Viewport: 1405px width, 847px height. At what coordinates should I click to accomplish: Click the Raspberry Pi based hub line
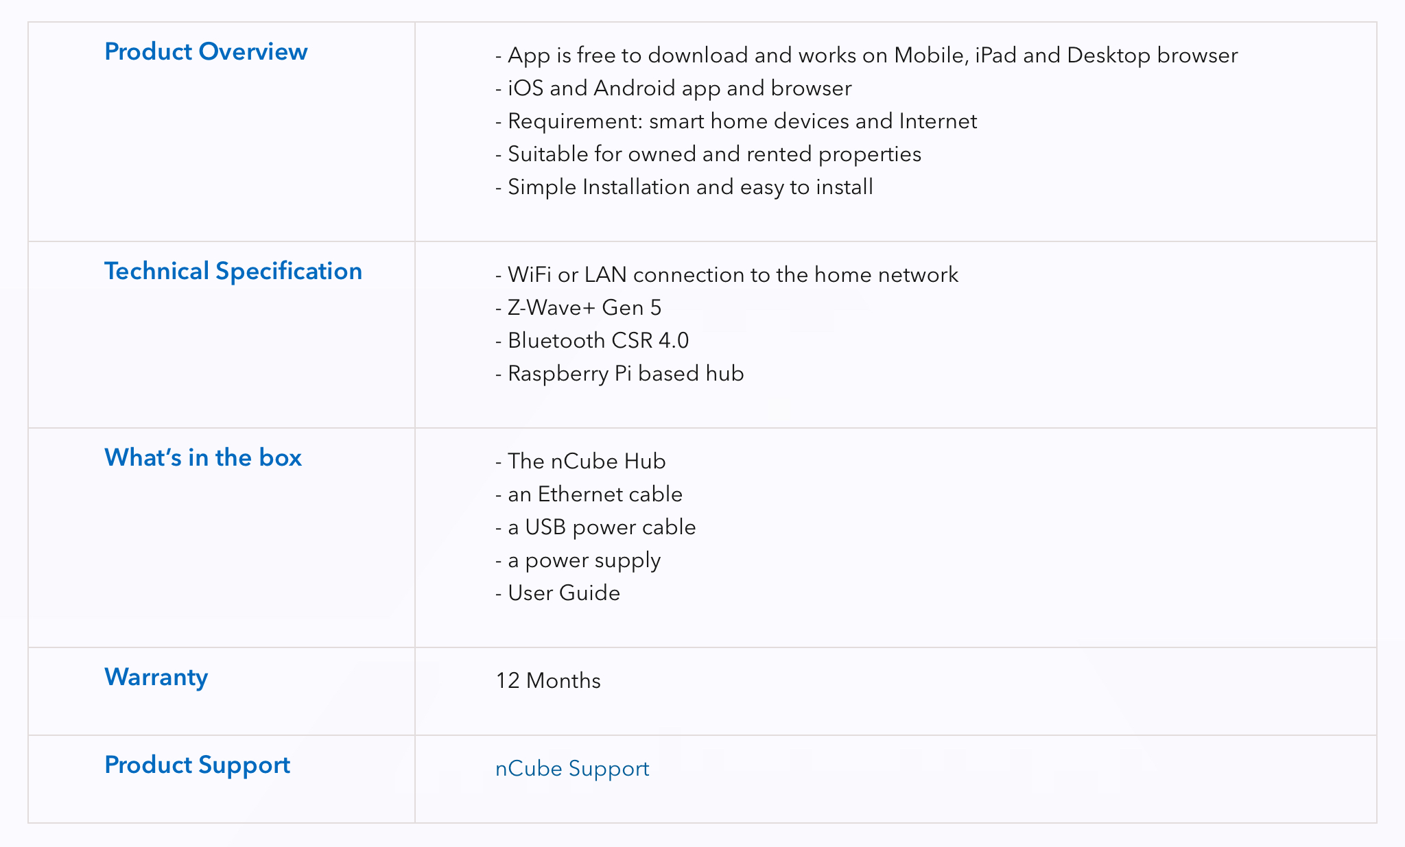[619, 373]
